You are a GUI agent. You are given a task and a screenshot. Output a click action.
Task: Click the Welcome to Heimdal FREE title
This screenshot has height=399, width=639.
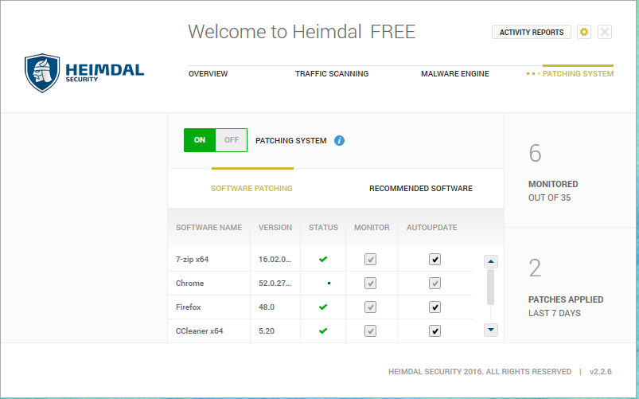302,32
